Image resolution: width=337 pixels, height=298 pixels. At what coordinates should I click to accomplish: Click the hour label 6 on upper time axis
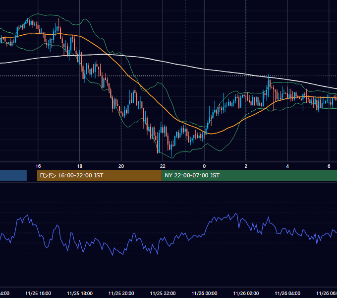(329, 166)
